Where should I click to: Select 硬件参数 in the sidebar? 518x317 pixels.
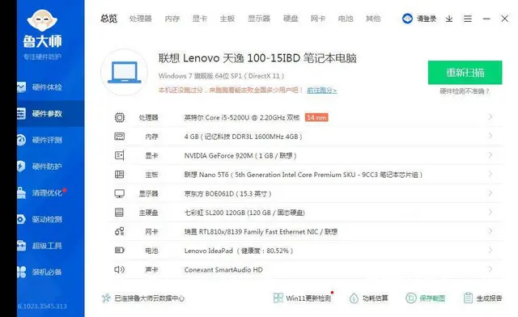pyautogui.click(x=50, y=113)
